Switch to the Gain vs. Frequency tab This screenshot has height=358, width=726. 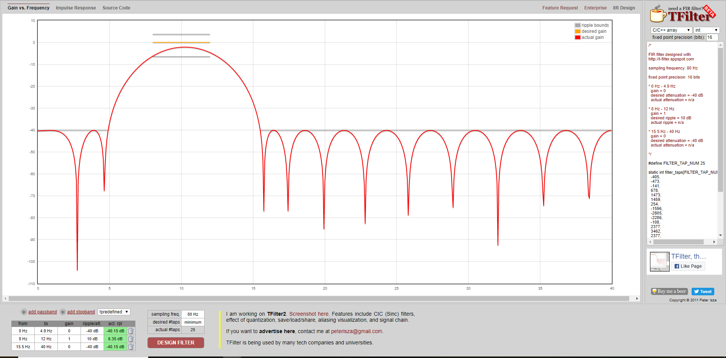click(x=28, y=8)
